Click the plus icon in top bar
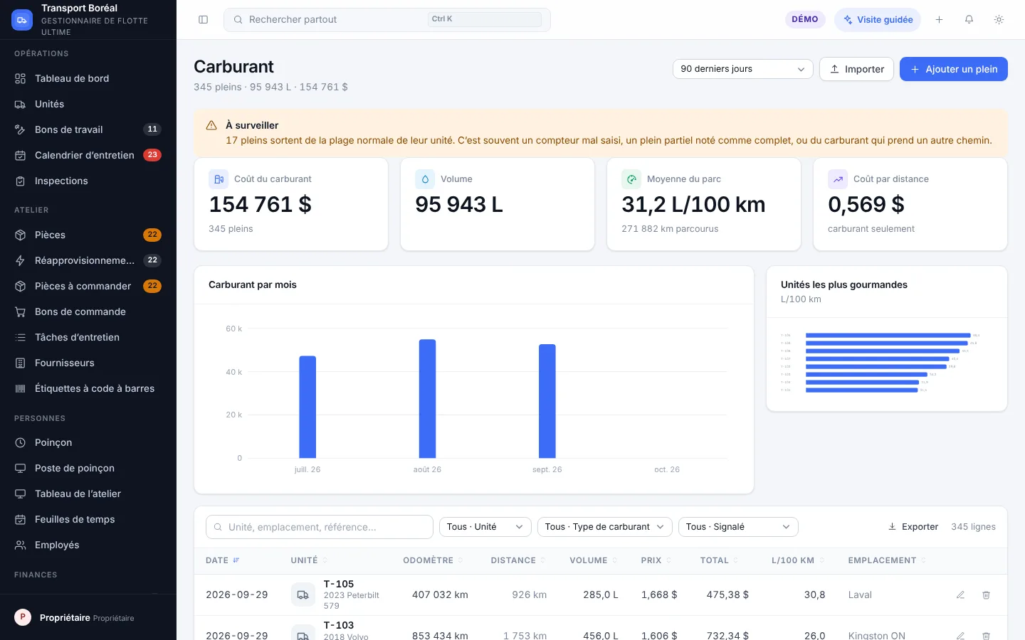This screenshot has width=1025, height=640. (939, 20)
